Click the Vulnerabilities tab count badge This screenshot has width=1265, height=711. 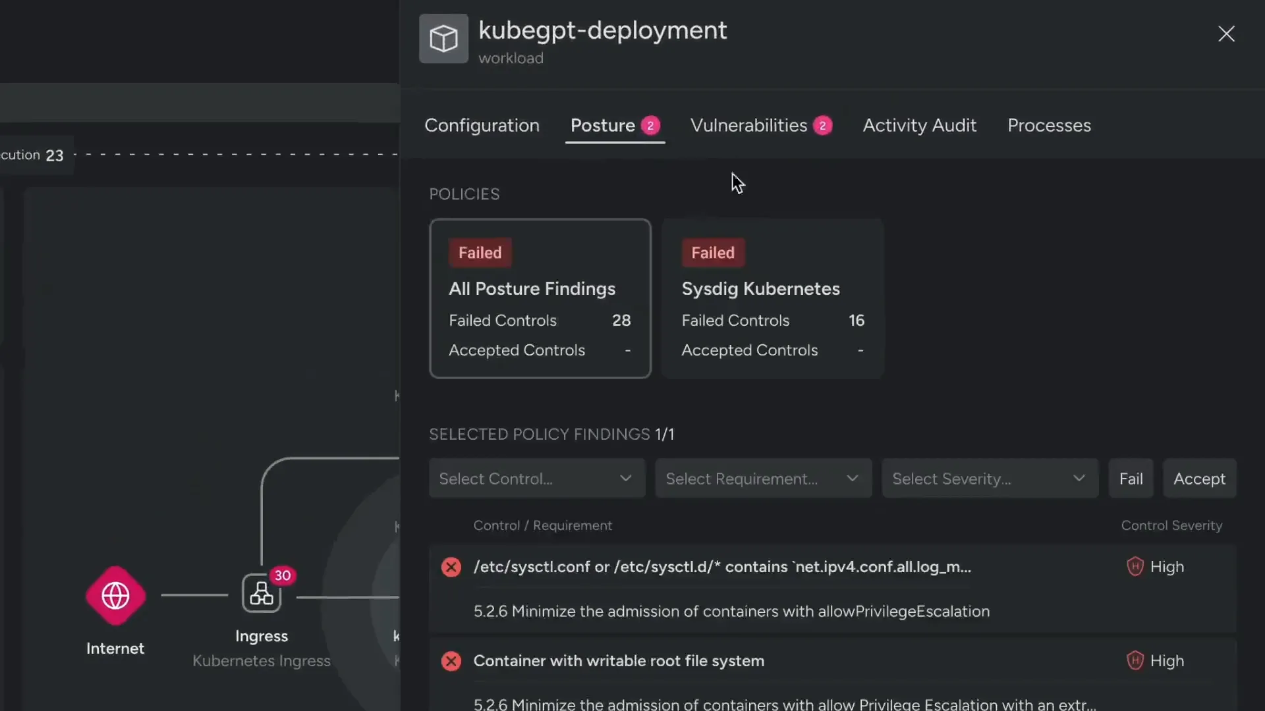coord(822,126)
